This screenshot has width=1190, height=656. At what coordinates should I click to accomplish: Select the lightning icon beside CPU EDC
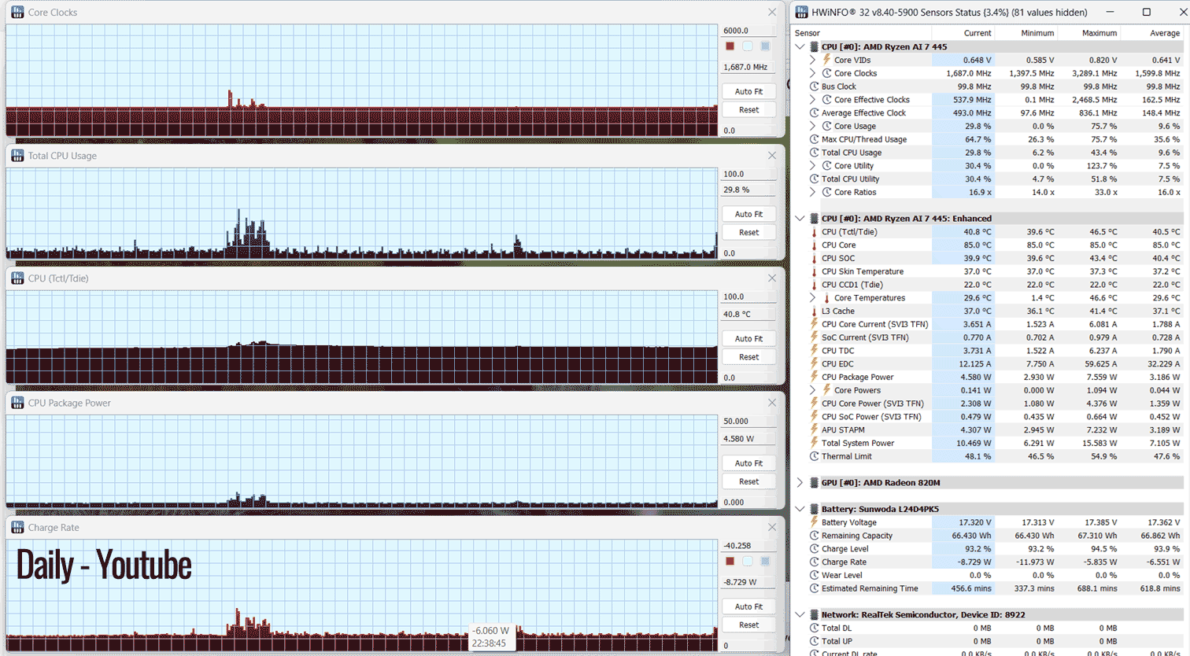click(x=815, y=364)
